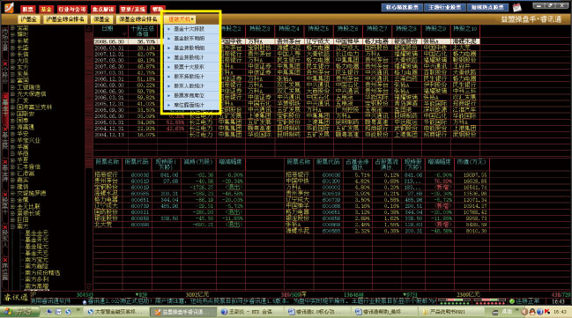
Task: Click the Sogou browser quick launch icon
Action: (x=68, y=312)
